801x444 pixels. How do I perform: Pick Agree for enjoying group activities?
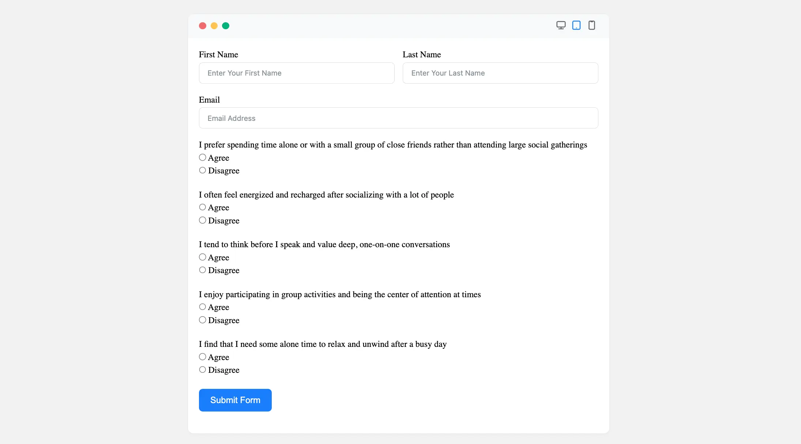point(202,307)
